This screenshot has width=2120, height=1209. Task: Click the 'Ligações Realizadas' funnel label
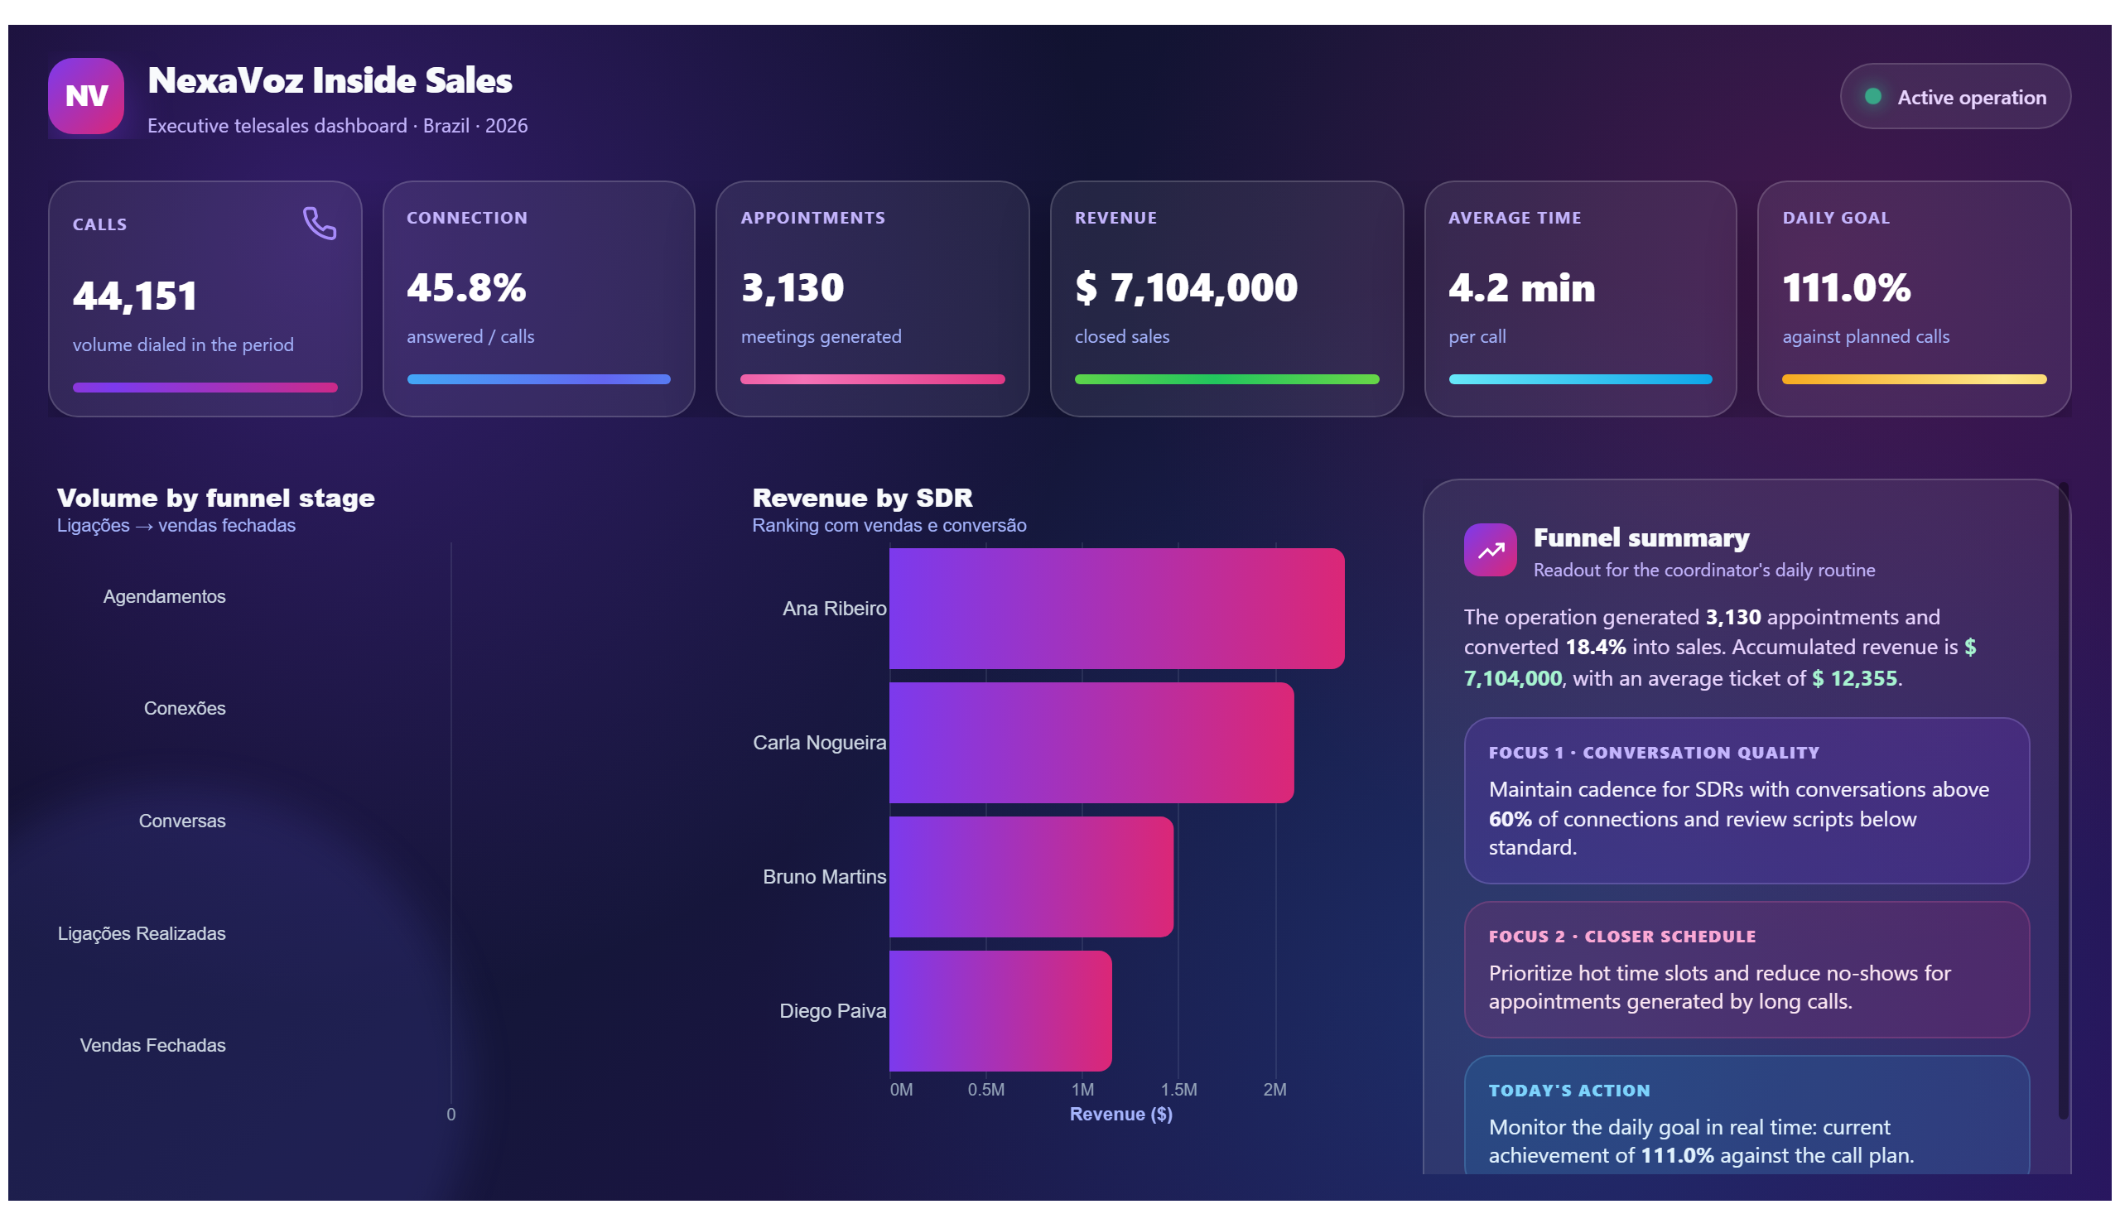click(x=141, y=933)
